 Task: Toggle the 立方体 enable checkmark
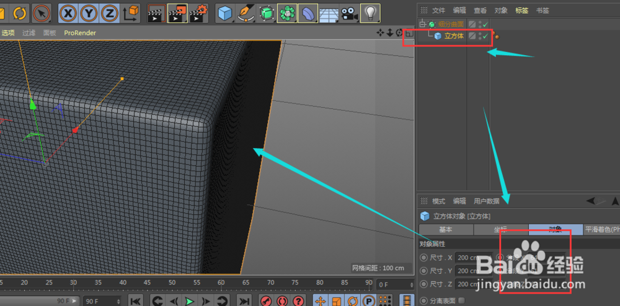coord(485,37)
